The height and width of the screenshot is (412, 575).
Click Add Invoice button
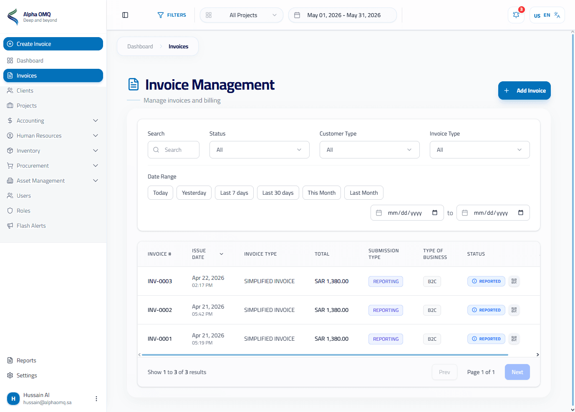click(x=525, y=90)
